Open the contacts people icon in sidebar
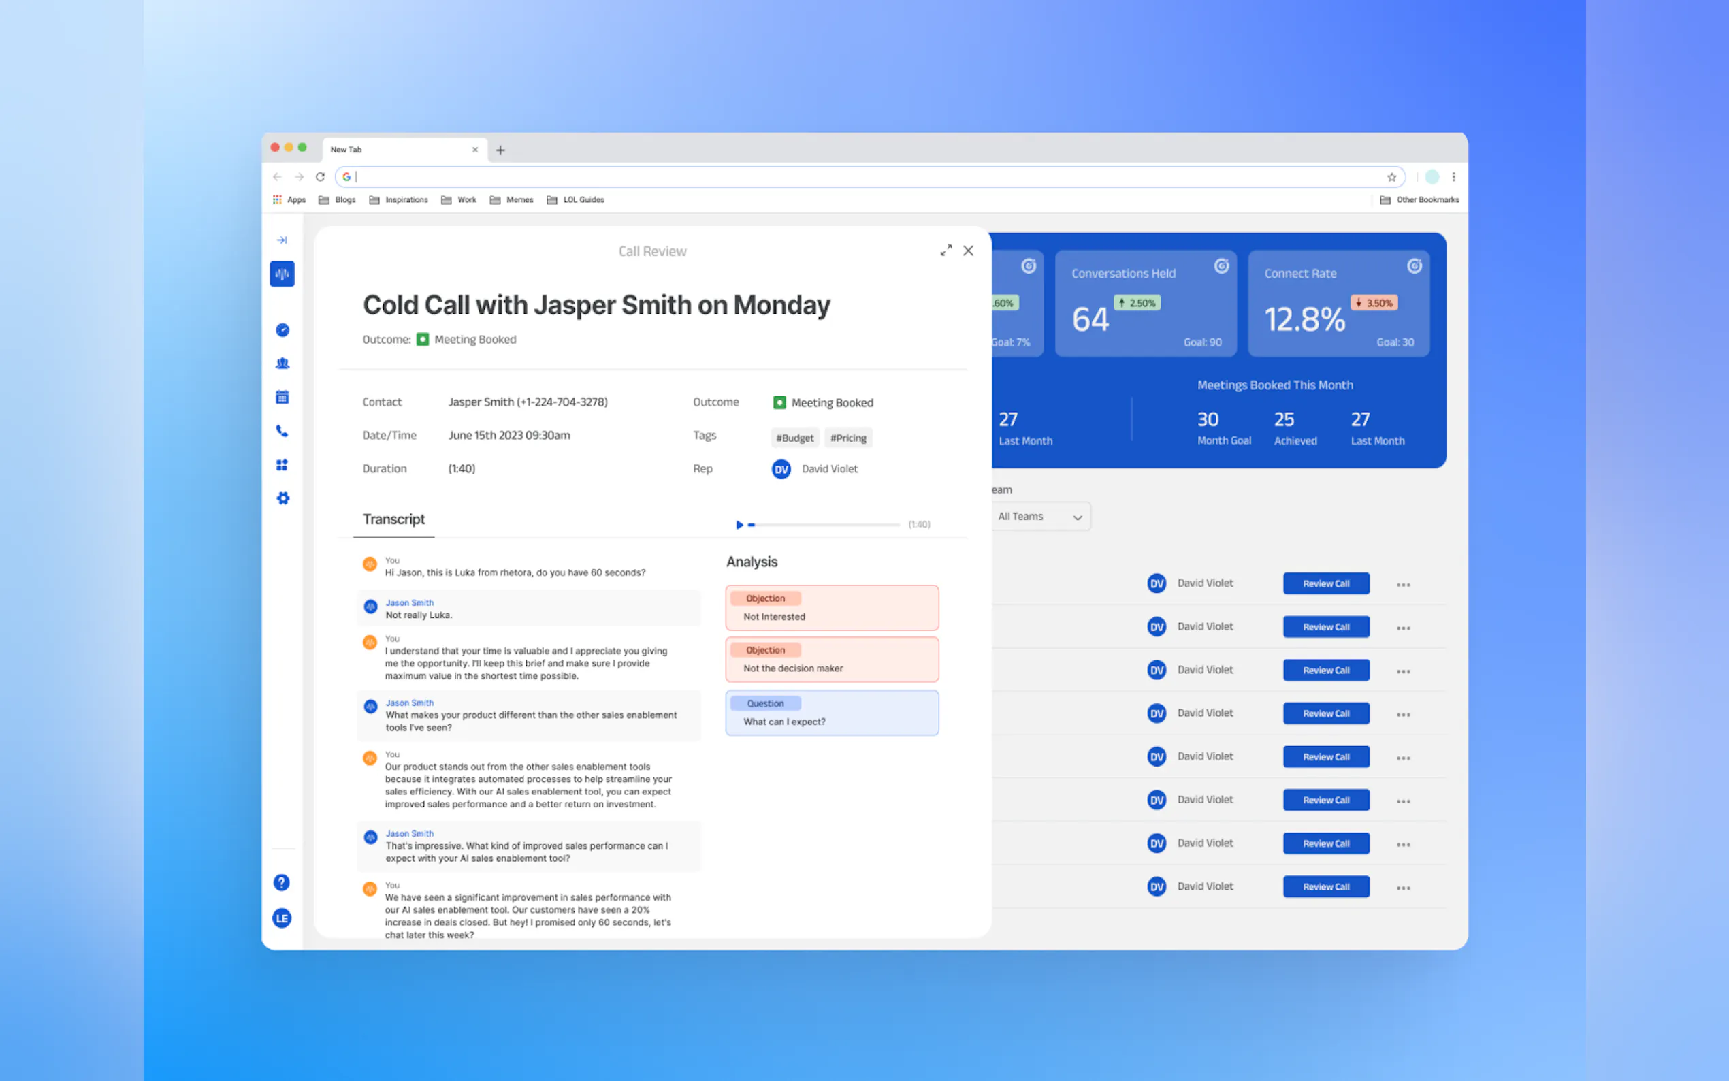Viewport: 1729px width, 1081px height. 282,364
